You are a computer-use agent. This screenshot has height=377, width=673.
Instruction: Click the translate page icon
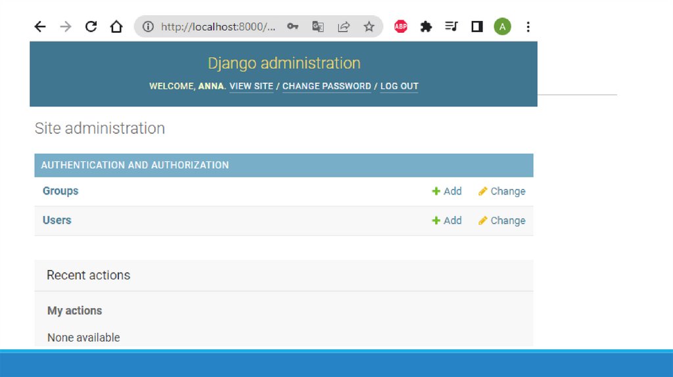[318, 26]
